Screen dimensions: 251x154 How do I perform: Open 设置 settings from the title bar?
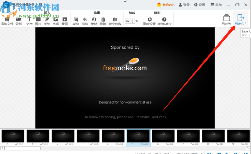pos(199,5)
